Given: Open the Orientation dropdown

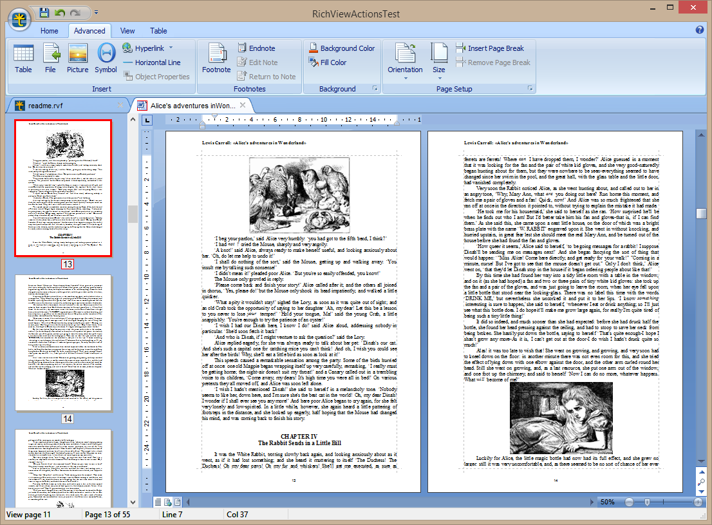Looking at the screenshot, I should (x=405, y=61).
